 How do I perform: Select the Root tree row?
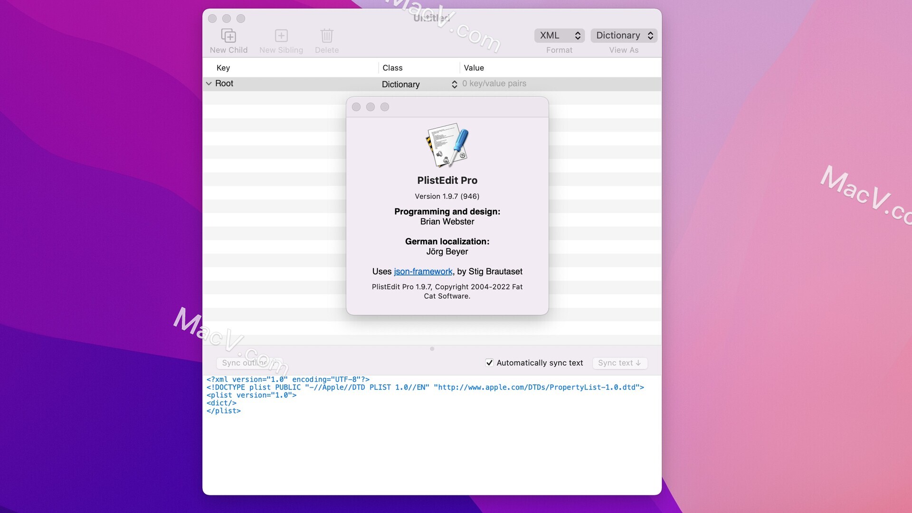pos(432,84)
